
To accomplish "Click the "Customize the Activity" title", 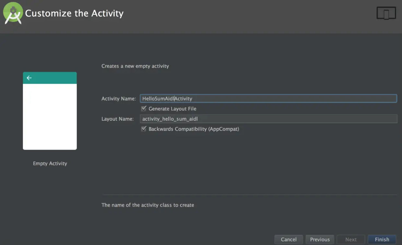I will pos(74,13).
